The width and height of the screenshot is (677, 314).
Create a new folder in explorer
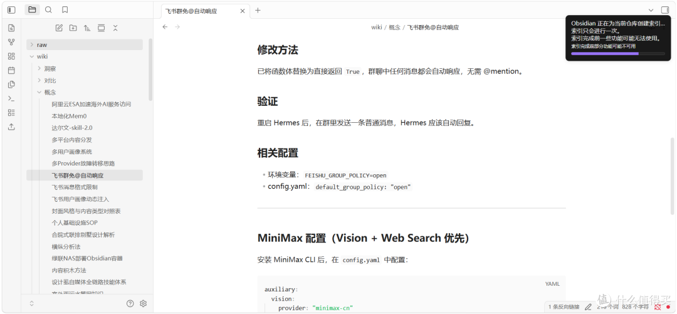pos(73,28)
